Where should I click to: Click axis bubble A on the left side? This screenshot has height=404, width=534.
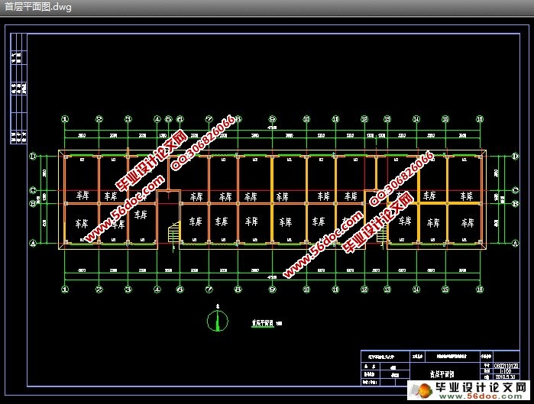coord(33,244)
